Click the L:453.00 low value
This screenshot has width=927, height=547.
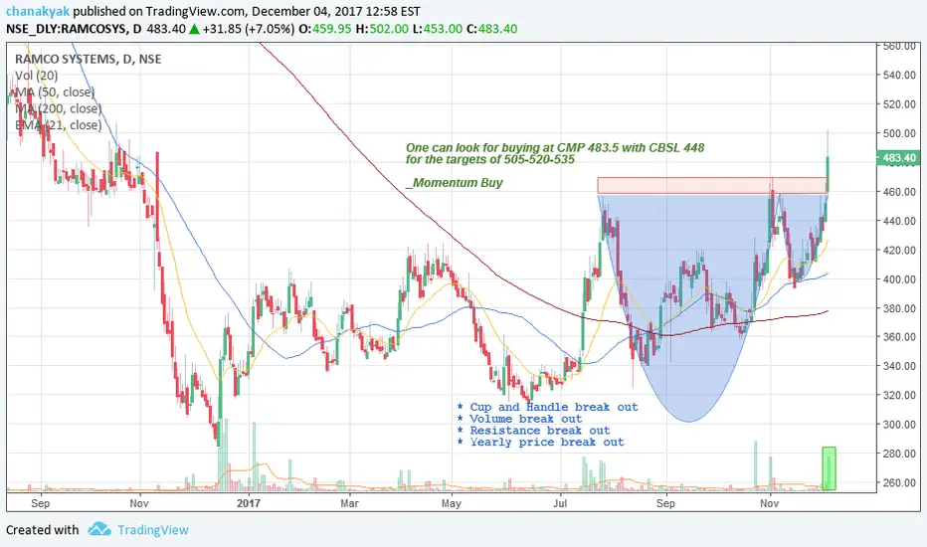point(437,29)
